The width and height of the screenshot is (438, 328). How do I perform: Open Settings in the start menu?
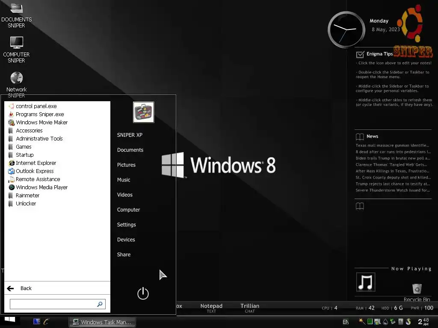tap(126, 225)
